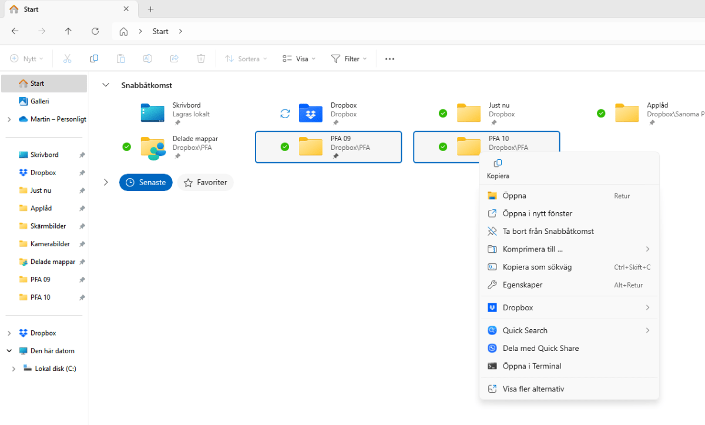Click the Delete trash icon in toolbar
This screenshot has width=705, height=425.
click(201, 59)
